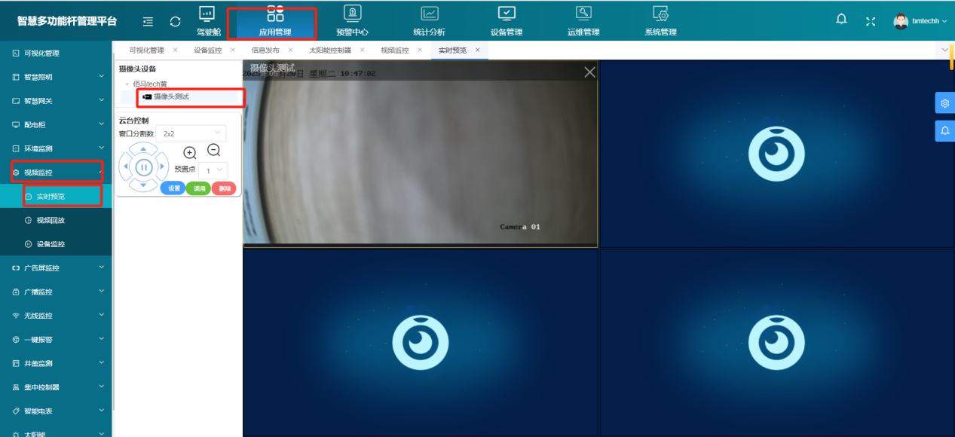Pause PTZ movement with the center button
Viewport: 955px width, 437px height.
[x=144, y=167]
